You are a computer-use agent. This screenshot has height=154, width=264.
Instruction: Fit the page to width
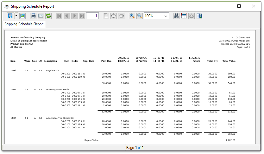coord(121,16)
